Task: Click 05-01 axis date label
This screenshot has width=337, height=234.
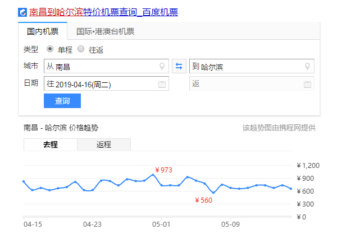Action: [x=161, y=224]
